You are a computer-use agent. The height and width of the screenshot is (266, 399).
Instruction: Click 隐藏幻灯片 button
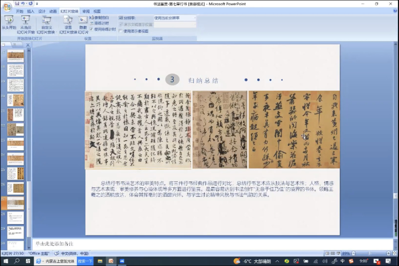tap(83, 25)
